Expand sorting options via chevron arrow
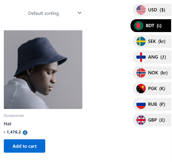This screenshot has width=172, height=162. [x=79, y=13]
